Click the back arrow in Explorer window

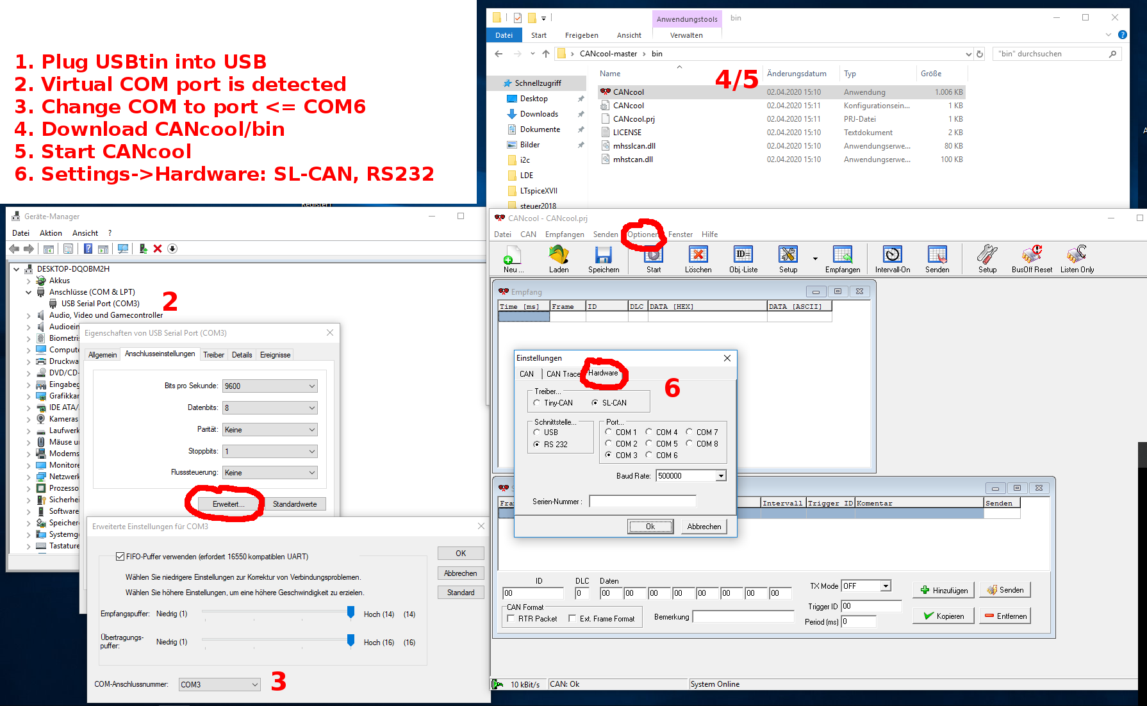click(499, 54)
